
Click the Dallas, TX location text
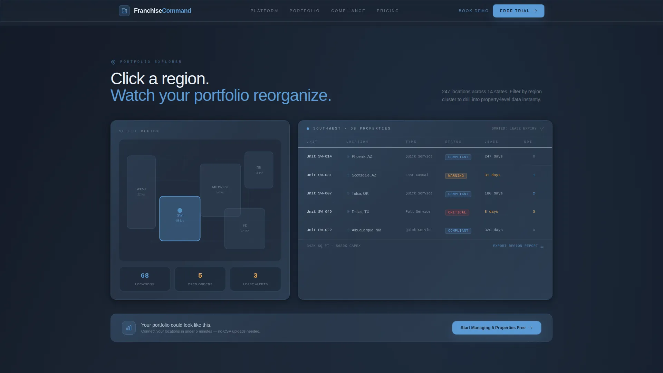[x=361, y=212]
